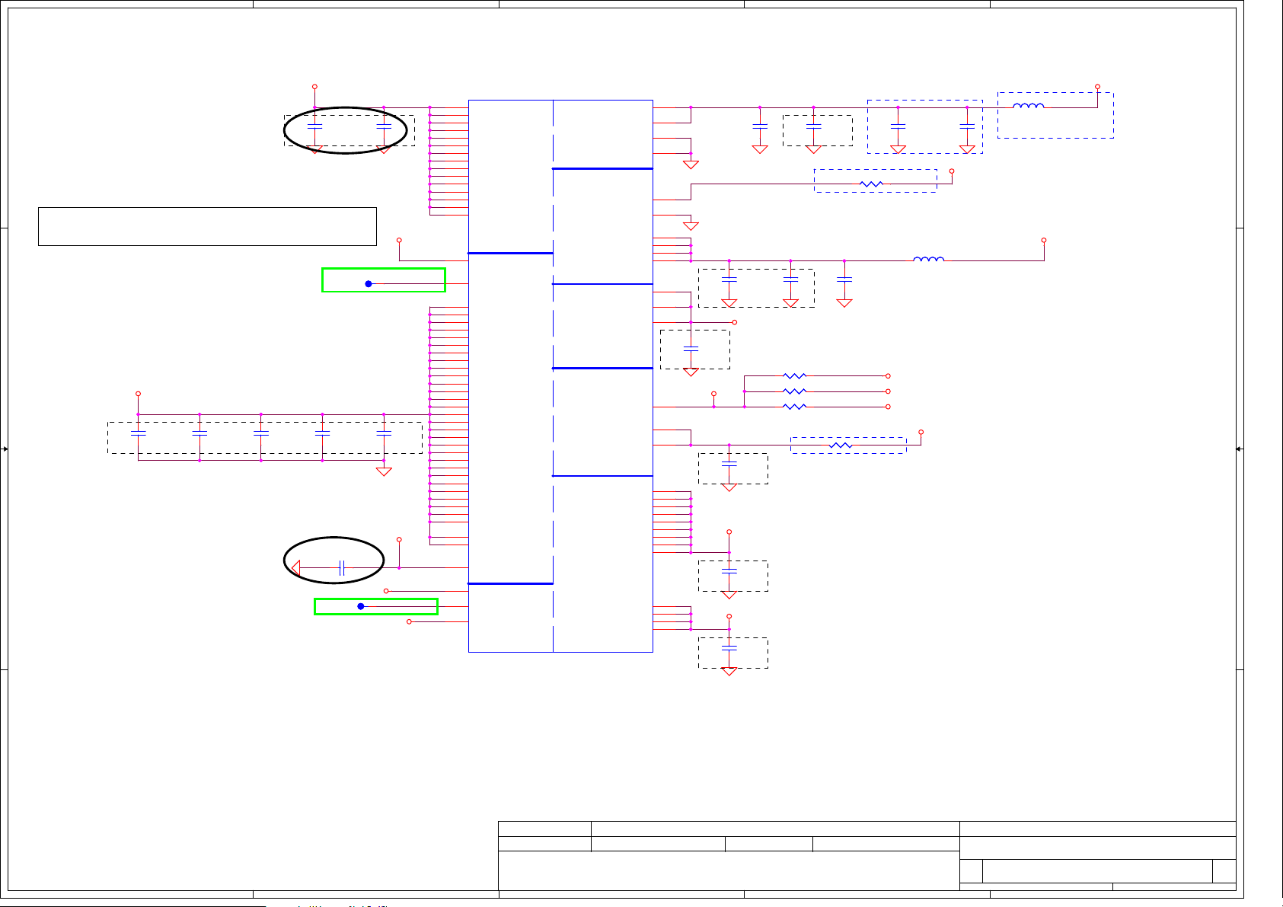Click the inductor inside the top-right dashed box
Image resolution: width=1283 pixels, height=907 pixels.
(x=1028, y=107)
